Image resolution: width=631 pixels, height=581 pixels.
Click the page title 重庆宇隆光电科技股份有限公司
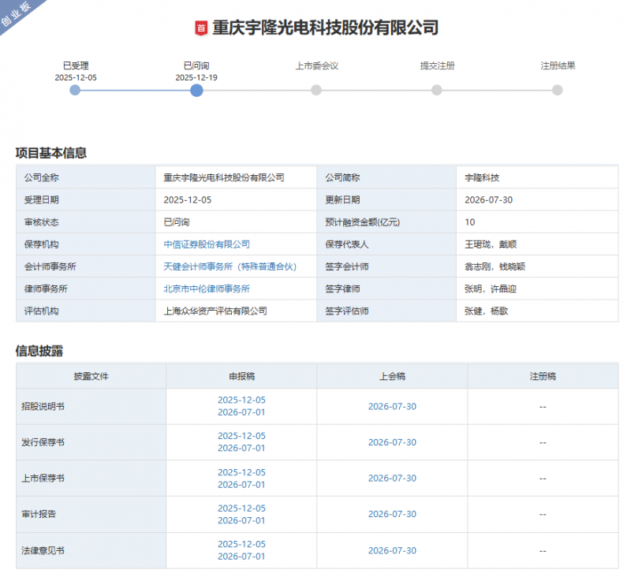325,28
